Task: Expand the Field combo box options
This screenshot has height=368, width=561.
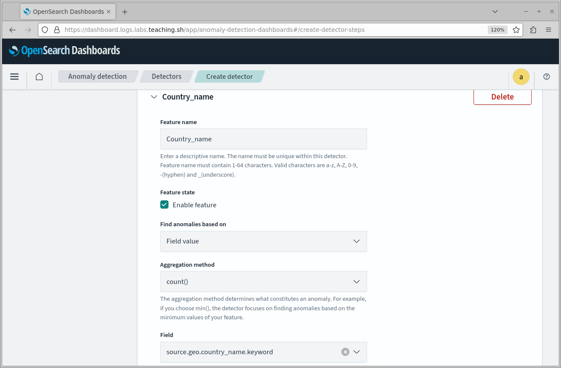Action: 356,352
